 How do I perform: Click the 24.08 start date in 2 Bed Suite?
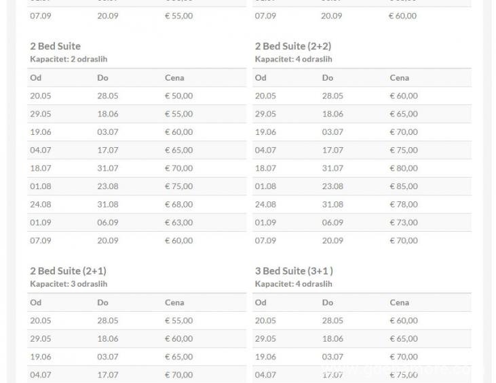coord(41,205)
